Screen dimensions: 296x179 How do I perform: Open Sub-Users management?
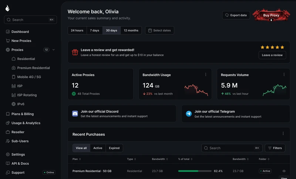coord(20,141)
